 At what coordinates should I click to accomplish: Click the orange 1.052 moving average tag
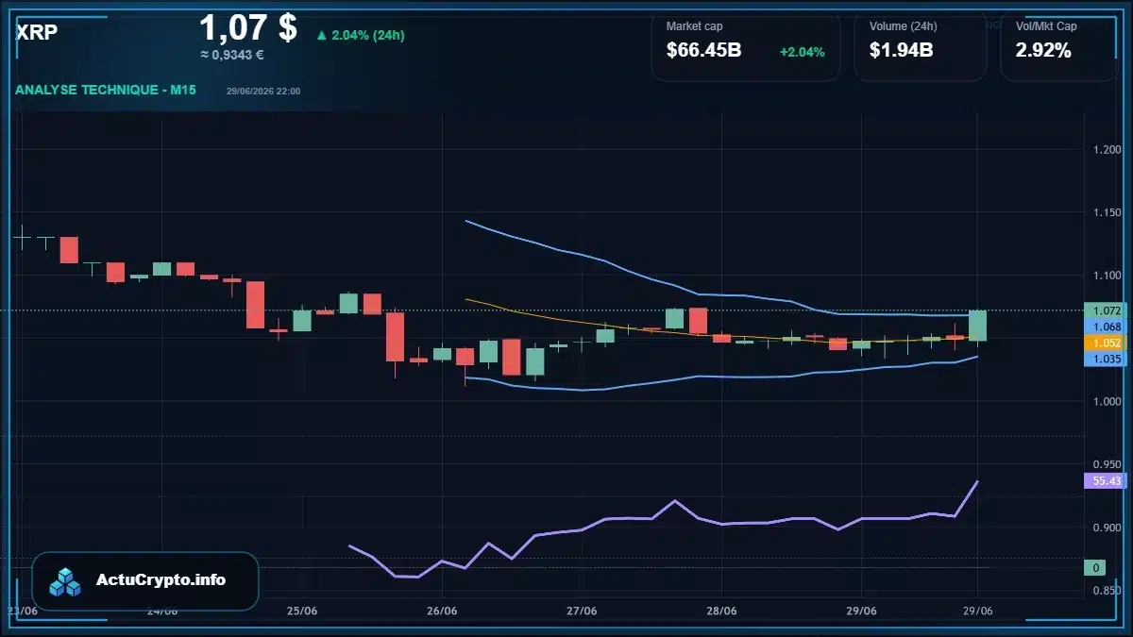[1106, 343]
